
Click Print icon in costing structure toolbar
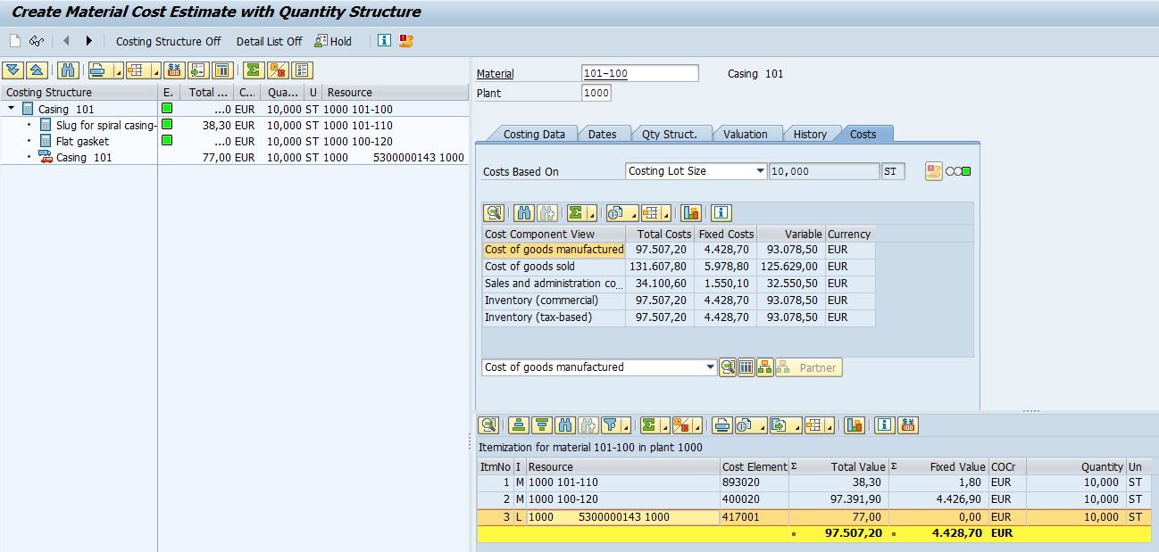(96, 70)
